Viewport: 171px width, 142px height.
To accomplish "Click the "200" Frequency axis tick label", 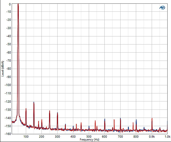I will (42, 137).
